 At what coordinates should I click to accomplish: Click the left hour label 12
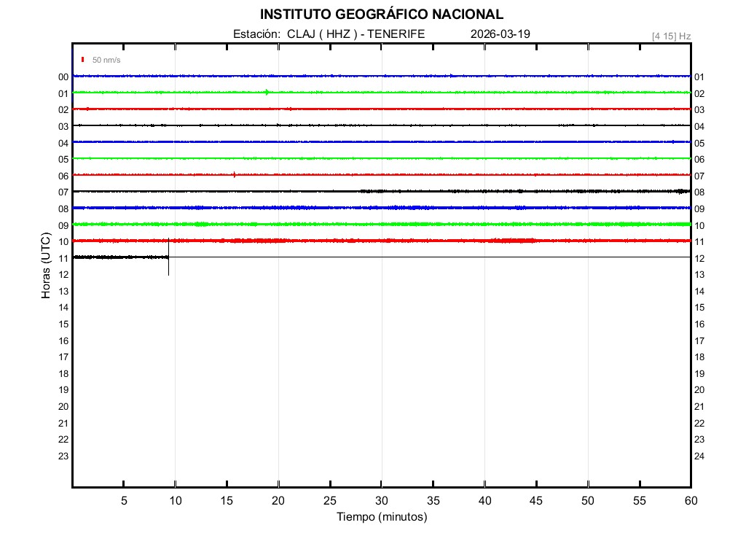[x=63, y=275]
